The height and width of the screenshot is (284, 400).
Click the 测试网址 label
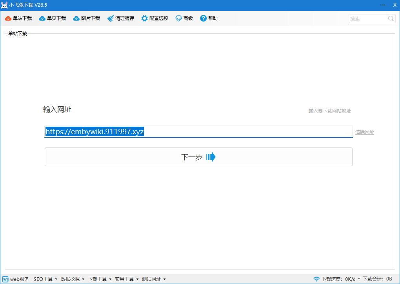pos(151,279)
